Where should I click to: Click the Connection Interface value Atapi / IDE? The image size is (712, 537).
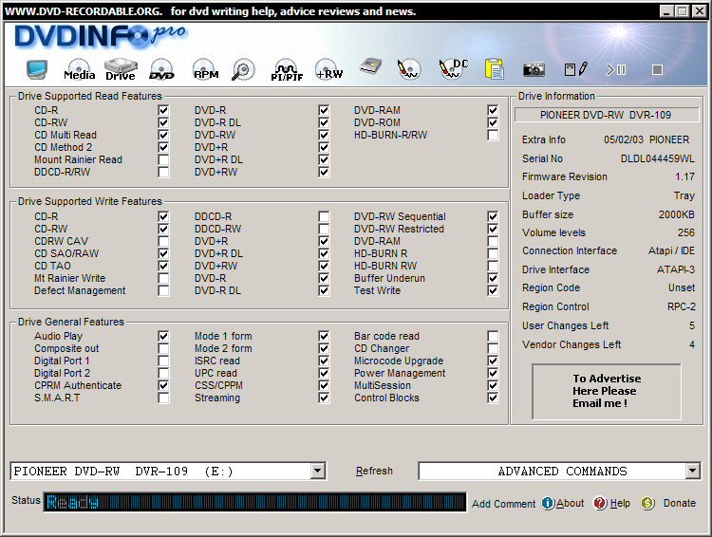[671, 251]
